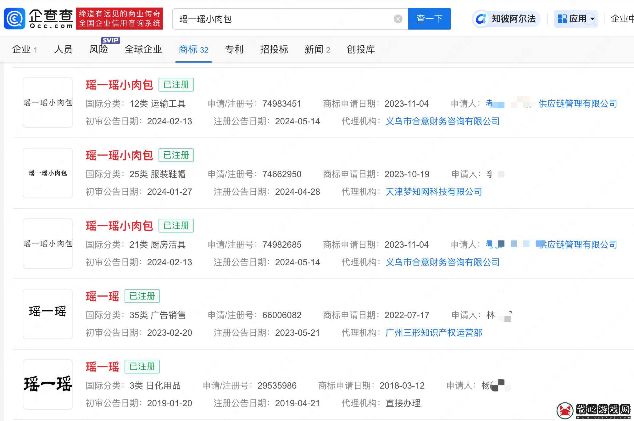Click applicant 供应链管理有限公司 link for 74983451
634x421 pixels.
click(577, 104)
